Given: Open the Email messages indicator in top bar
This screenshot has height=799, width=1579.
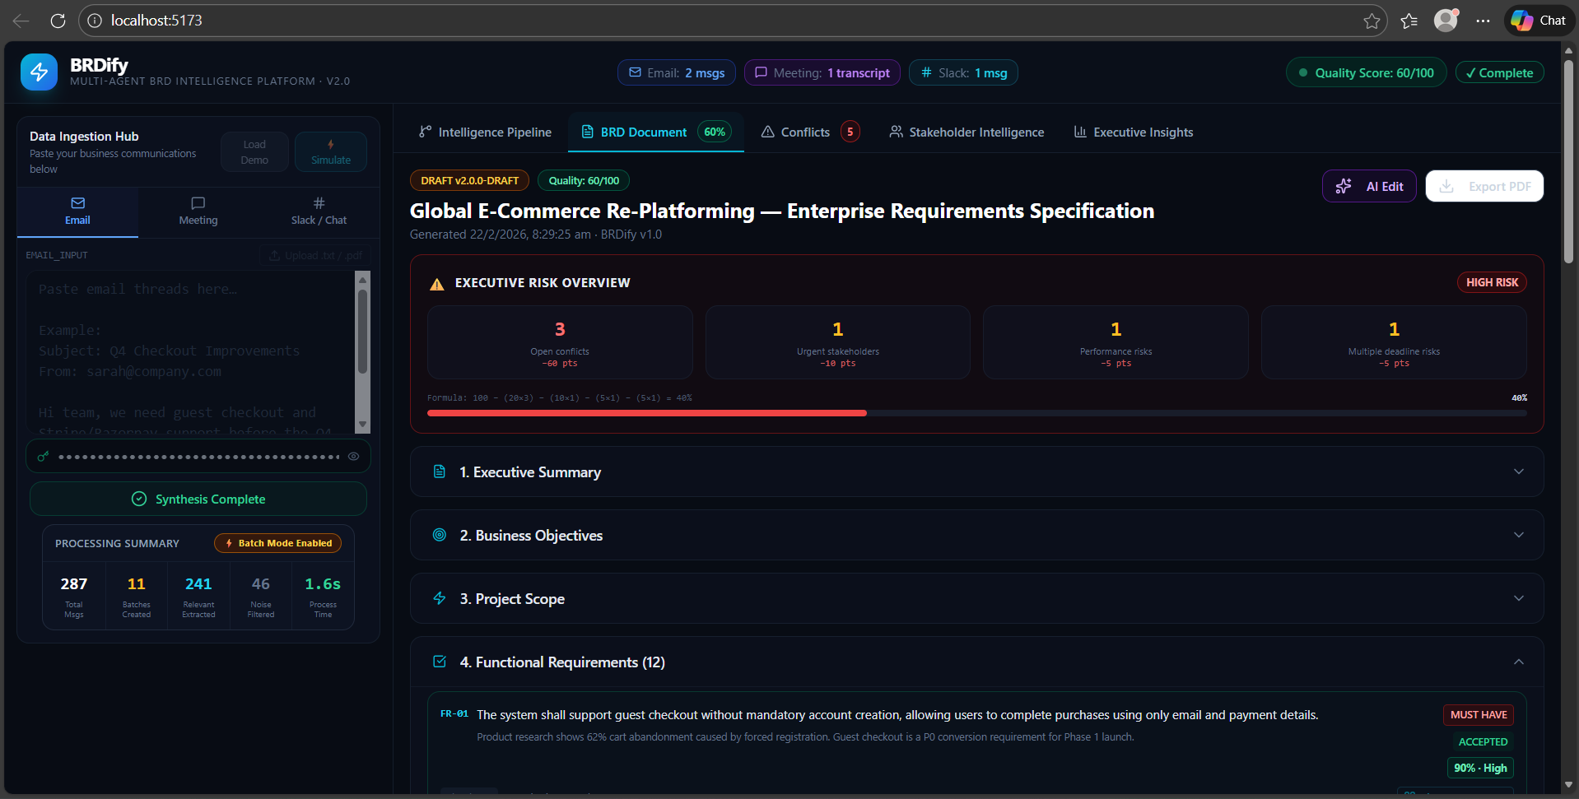Looking at the screenshot, I should coord(675,72).
